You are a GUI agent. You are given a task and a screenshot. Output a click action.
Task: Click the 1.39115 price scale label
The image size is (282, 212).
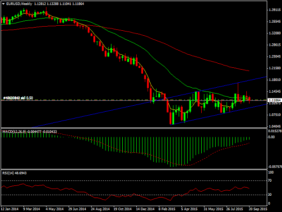click(x=275, y=10)
